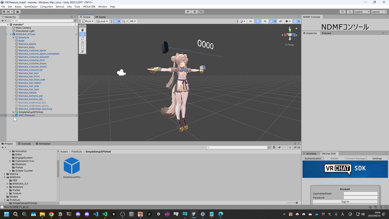Viewport: 389px width, 219px height.
Task: Select the Scale tool in Scene
Action: [x=82, y=43]
